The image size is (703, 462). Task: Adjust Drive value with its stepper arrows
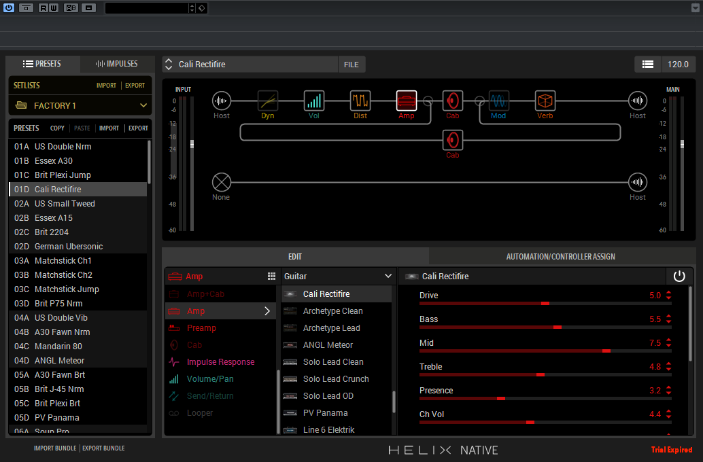click(x=668, y=296)
